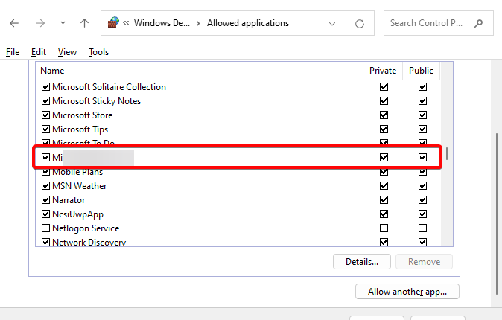502x320 pixels.
Task: Click the Search Control Panel field
Action: 428,23
